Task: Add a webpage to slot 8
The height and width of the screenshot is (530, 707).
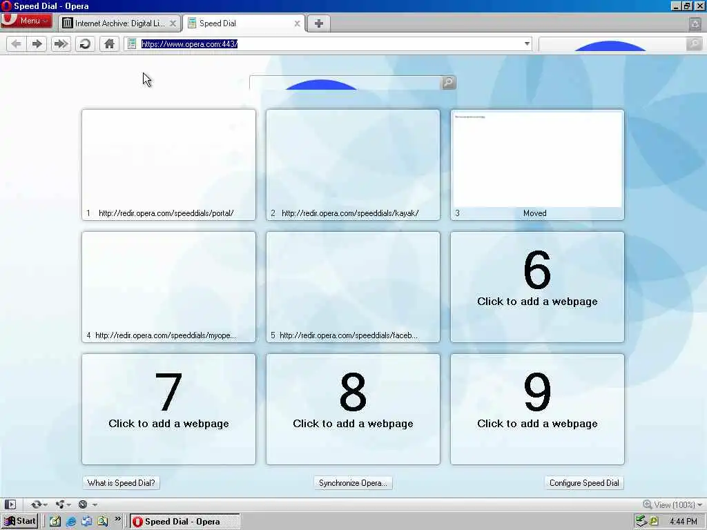Action: point(353,409)
